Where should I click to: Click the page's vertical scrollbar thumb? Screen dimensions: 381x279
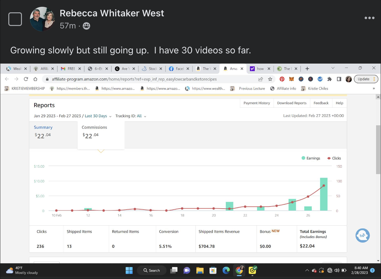pos(378,150)
